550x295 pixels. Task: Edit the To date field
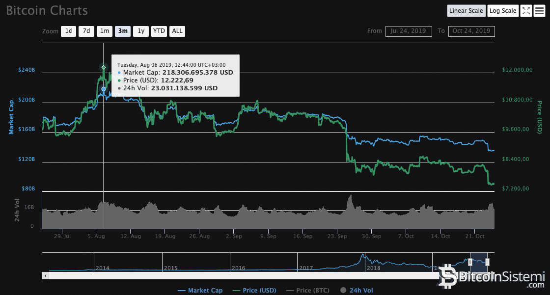[x=471, y=31]
